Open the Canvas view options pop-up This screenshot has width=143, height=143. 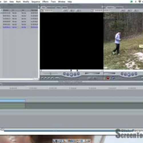(x=136, y=11)
